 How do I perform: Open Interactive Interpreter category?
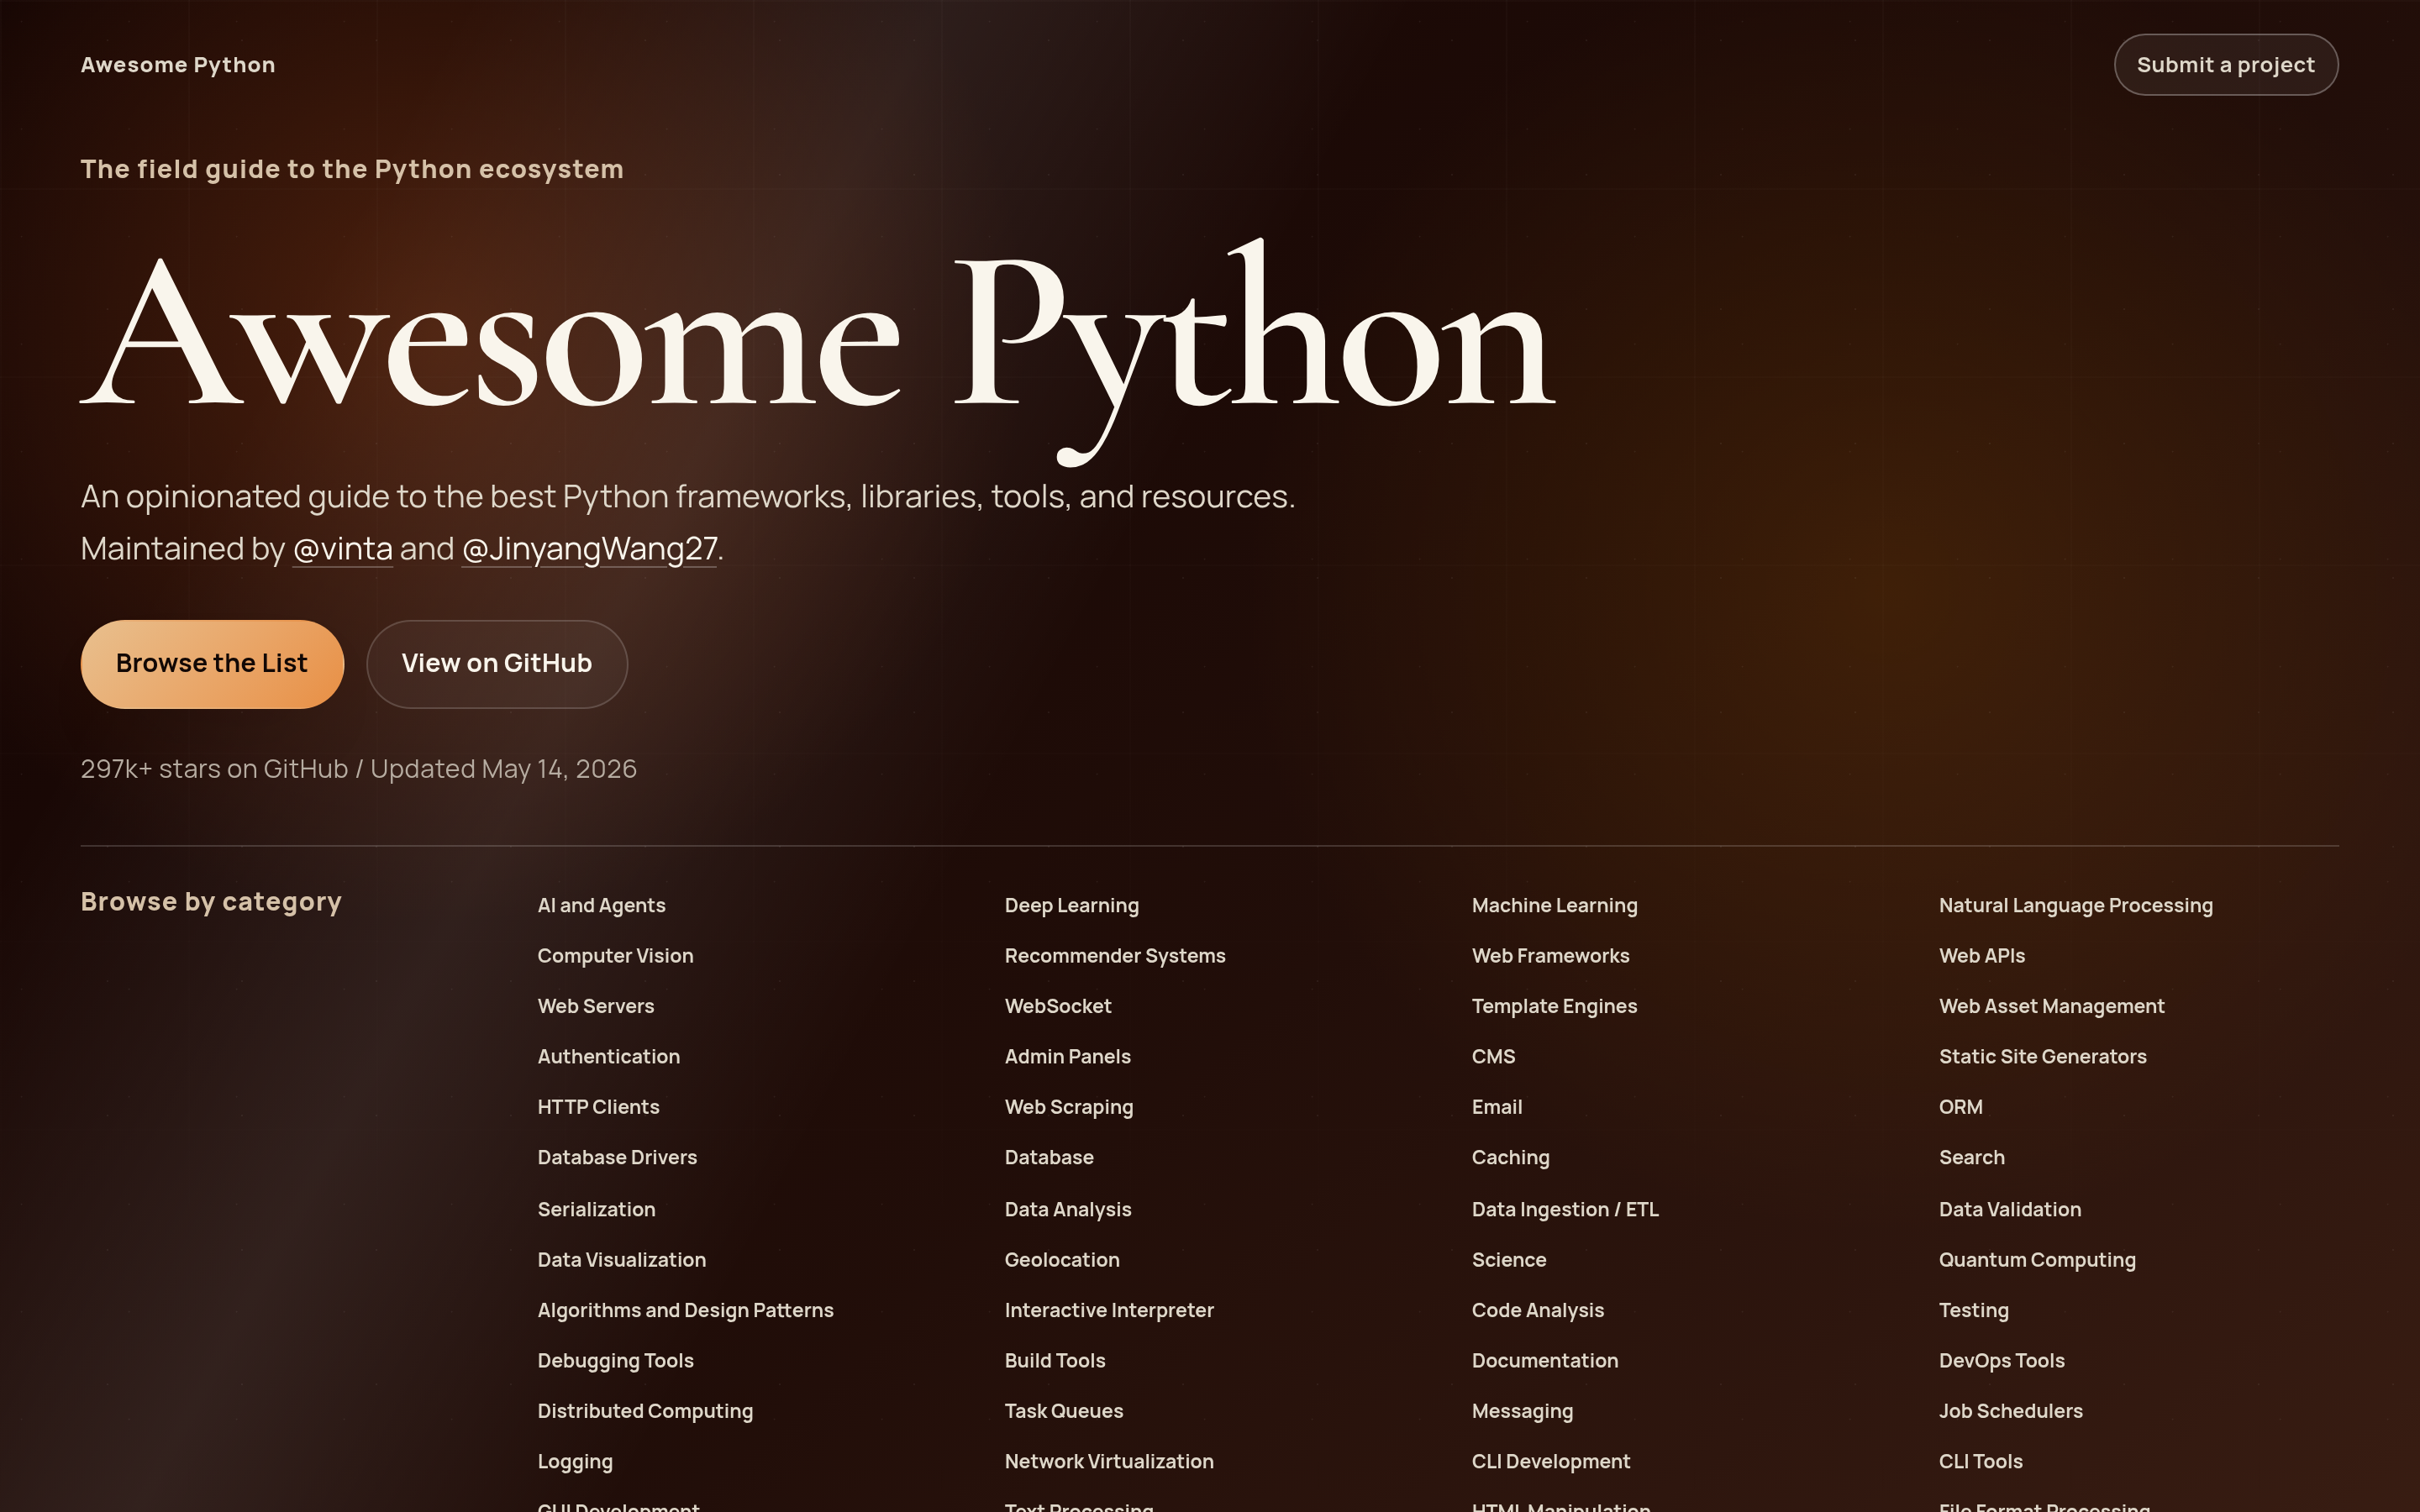[x=1108, y=1311]
